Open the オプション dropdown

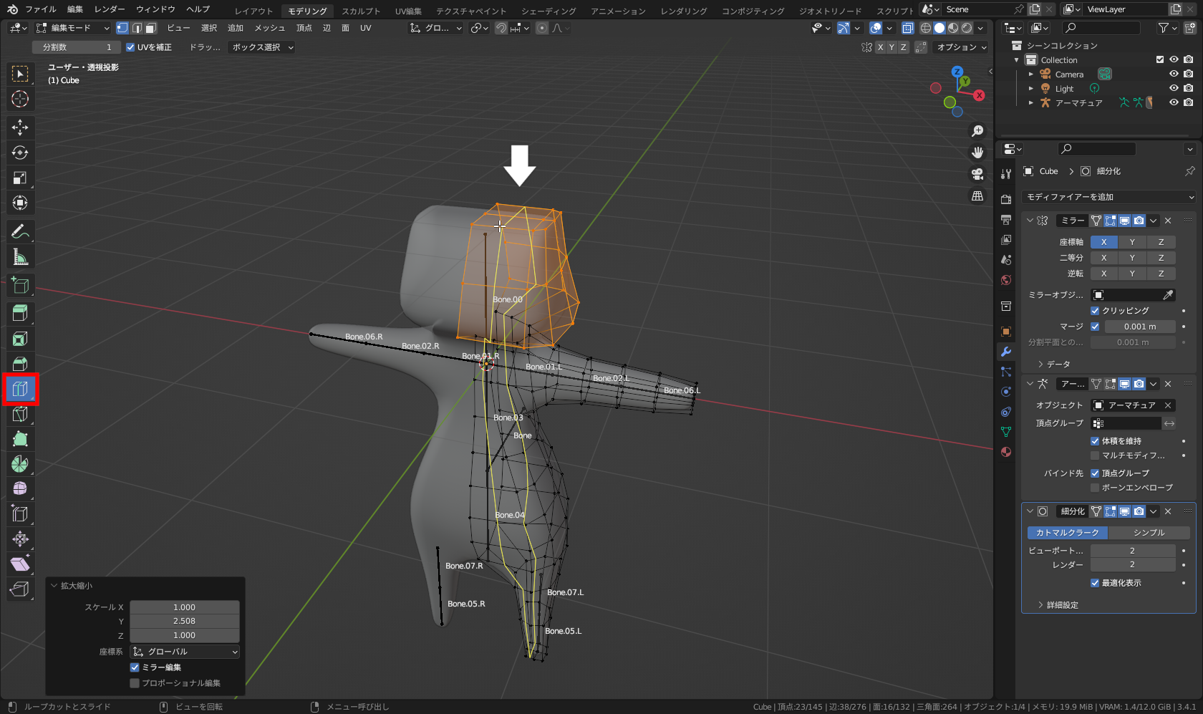coord(962,47)
